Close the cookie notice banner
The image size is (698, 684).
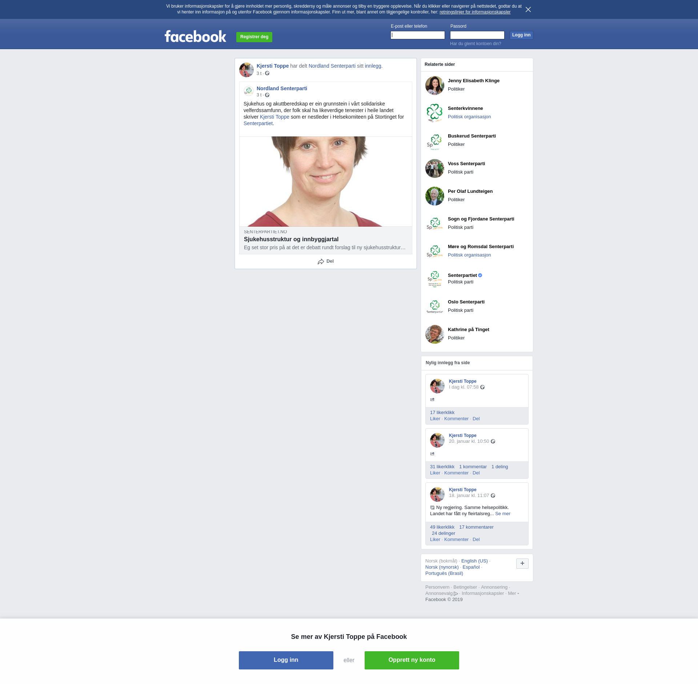click(x=528, y=9)
